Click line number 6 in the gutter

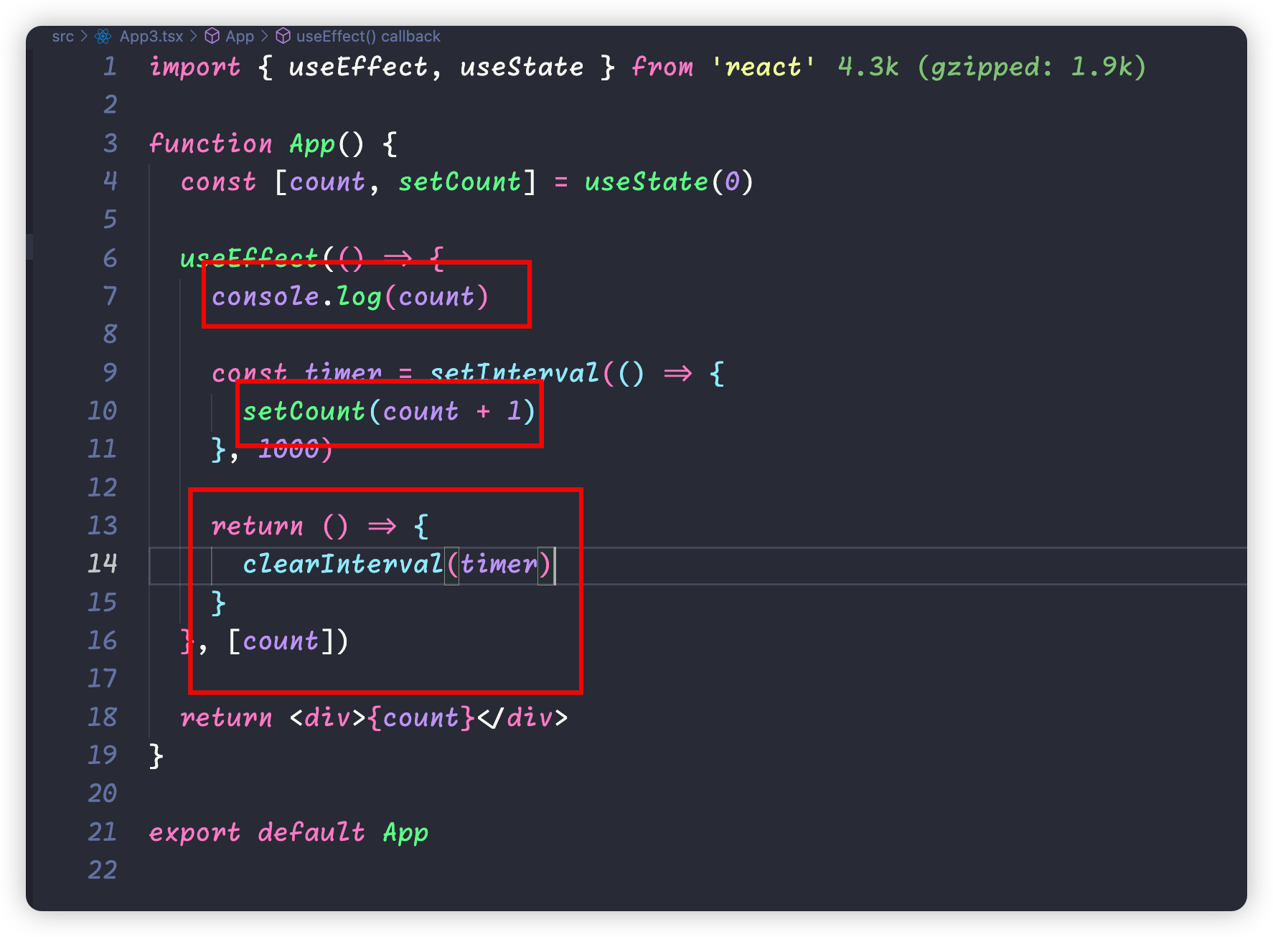(110, 258)
